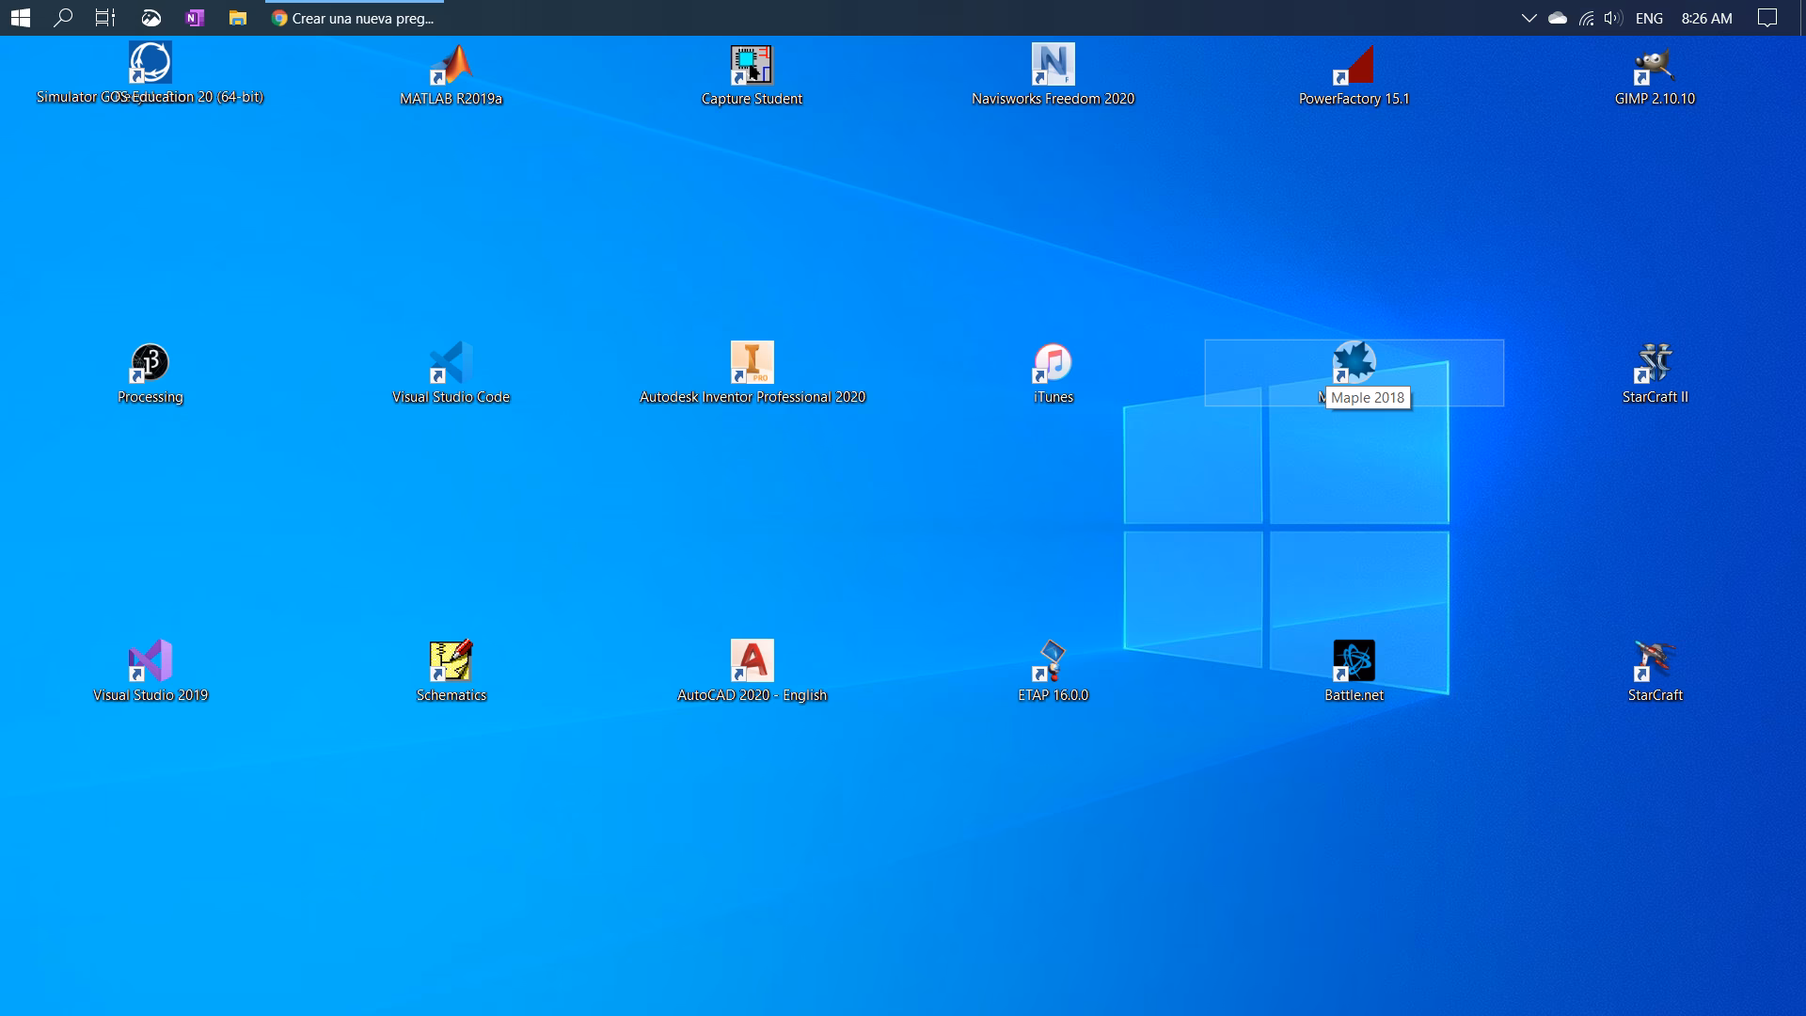Open the Wi-Fi network flyout
Image resolution: width=1806 pixels, height=1016 pixels.
click(1586, 18)
